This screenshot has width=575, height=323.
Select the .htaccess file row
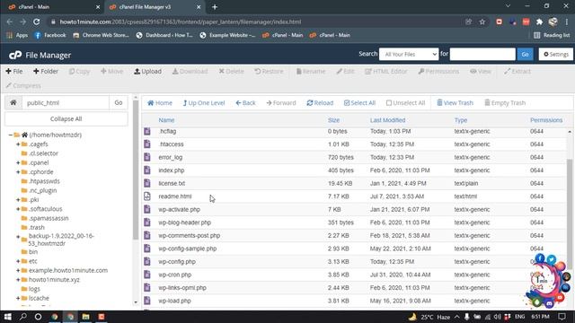tap(354, 144)
